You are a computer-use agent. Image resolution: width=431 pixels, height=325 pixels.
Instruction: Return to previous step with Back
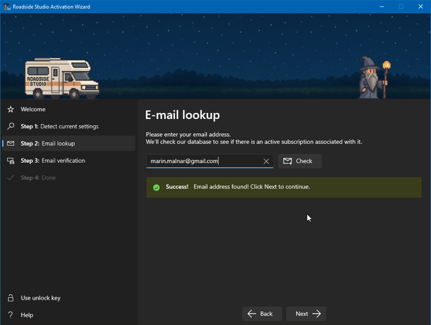[x=262, y=314]
